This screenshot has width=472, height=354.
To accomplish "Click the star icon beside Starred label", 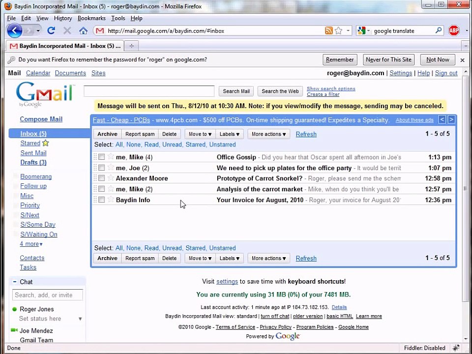I will [45, 143].
